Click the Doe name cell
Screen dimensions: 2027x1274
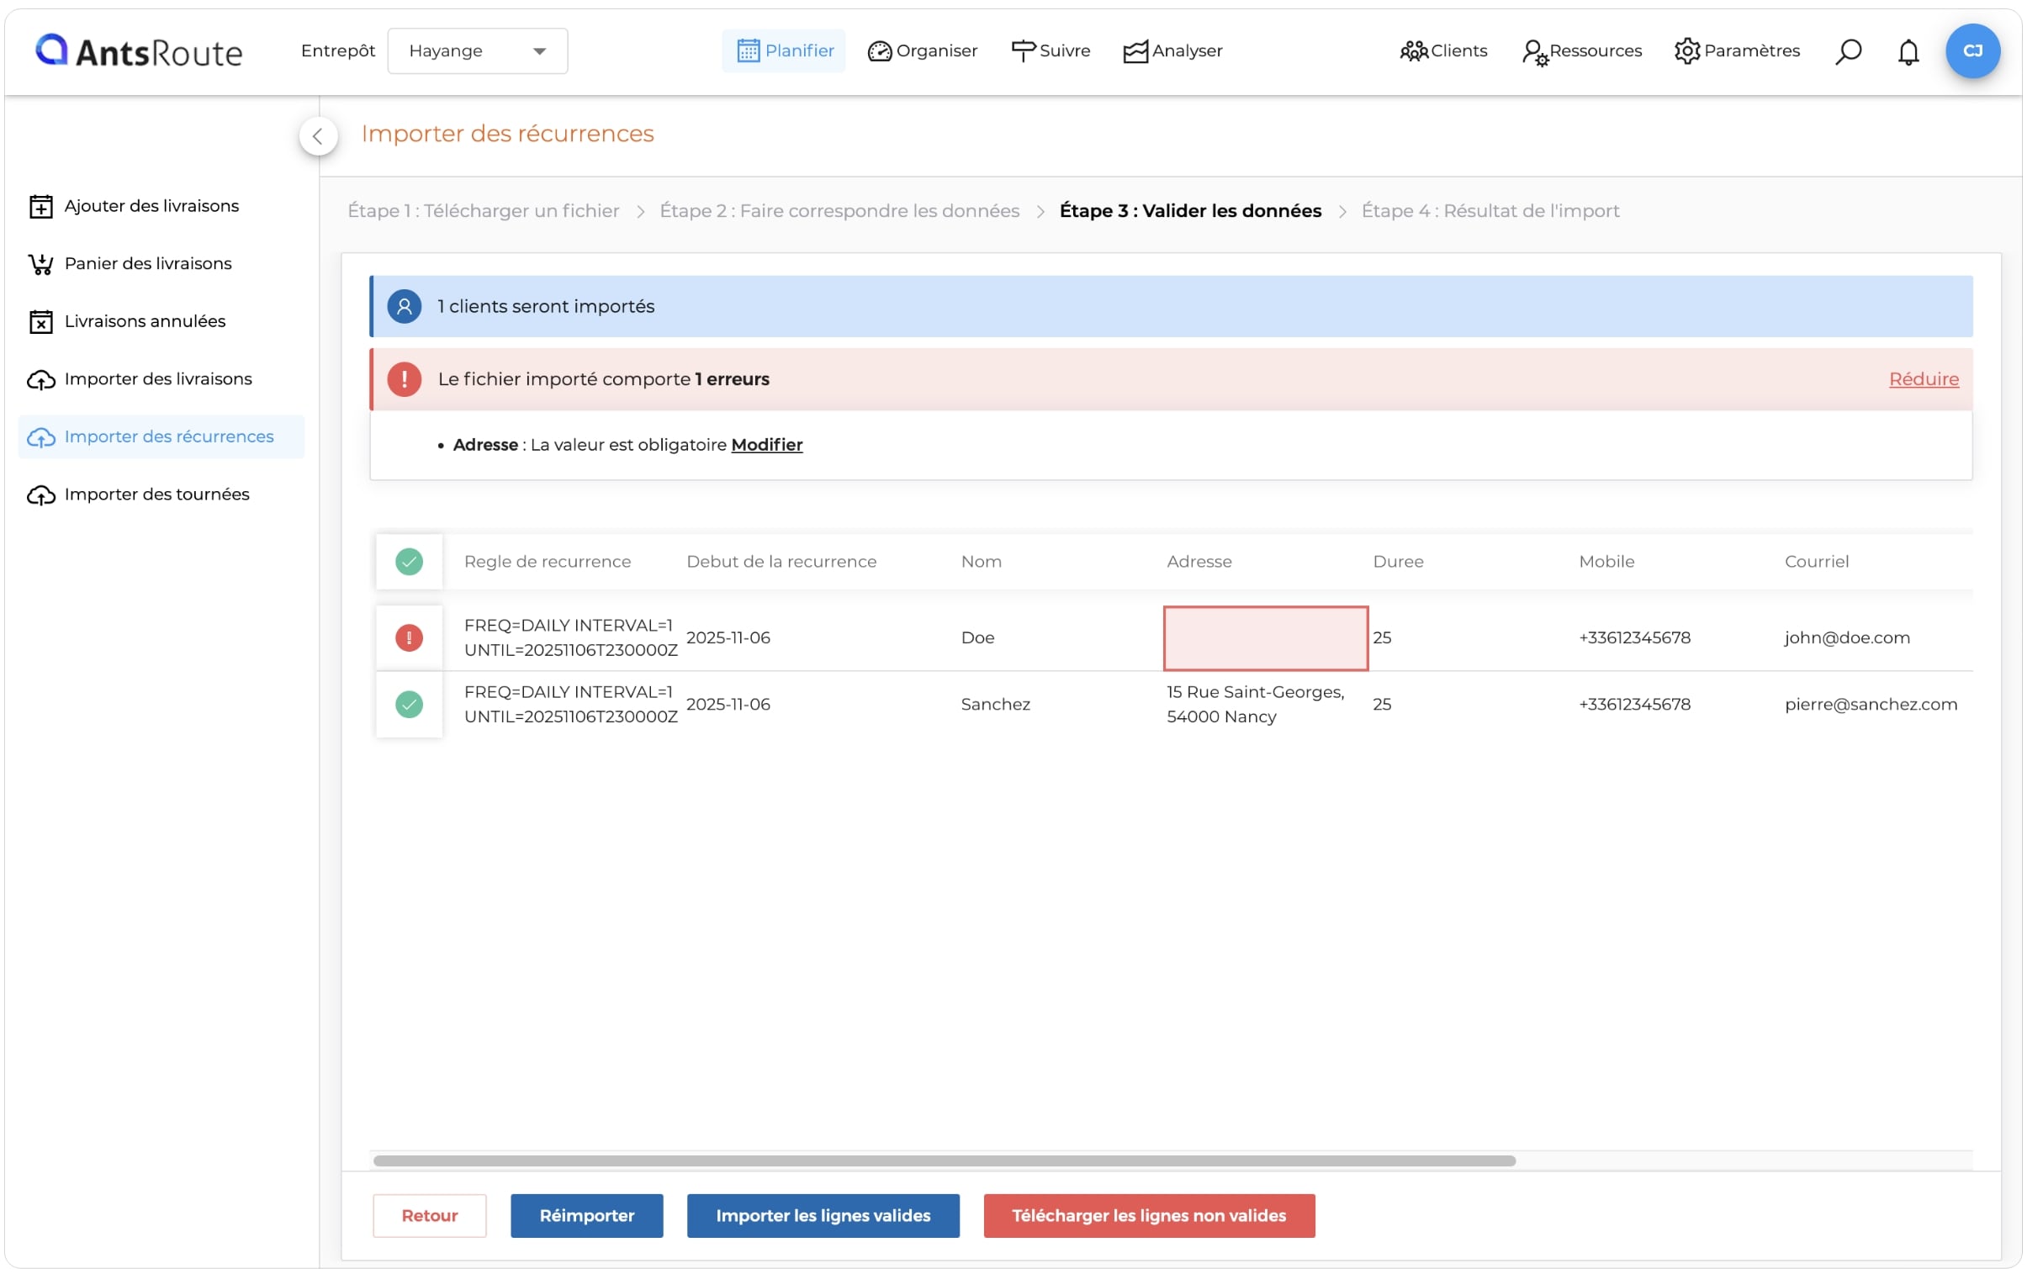point(977,638)
